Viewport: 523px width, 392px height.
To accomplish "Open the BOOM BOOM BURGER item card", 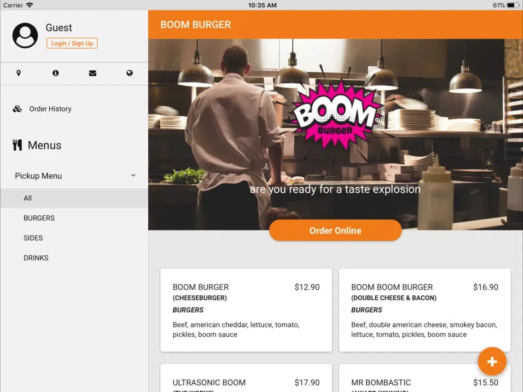I will 424,310.
